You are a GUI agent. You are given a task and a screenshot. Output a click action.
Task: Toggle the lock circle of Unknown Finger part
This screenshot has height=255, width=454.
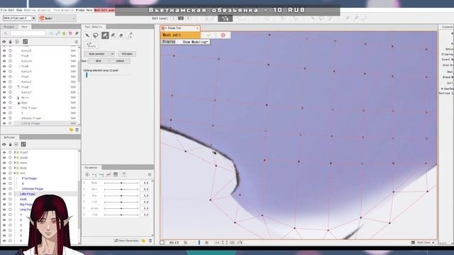pyautogui.click(x=10, y=118)
